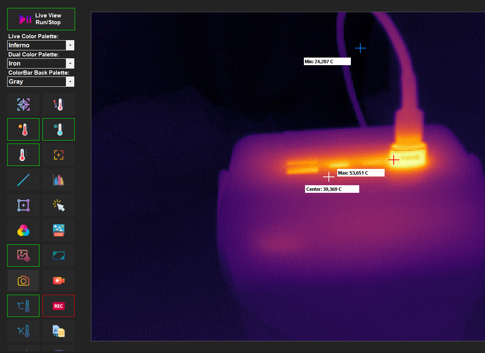Open the RGB color circles icon

(x=23, y=230)
